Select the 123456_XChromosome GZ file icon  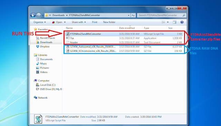[68, 51]
